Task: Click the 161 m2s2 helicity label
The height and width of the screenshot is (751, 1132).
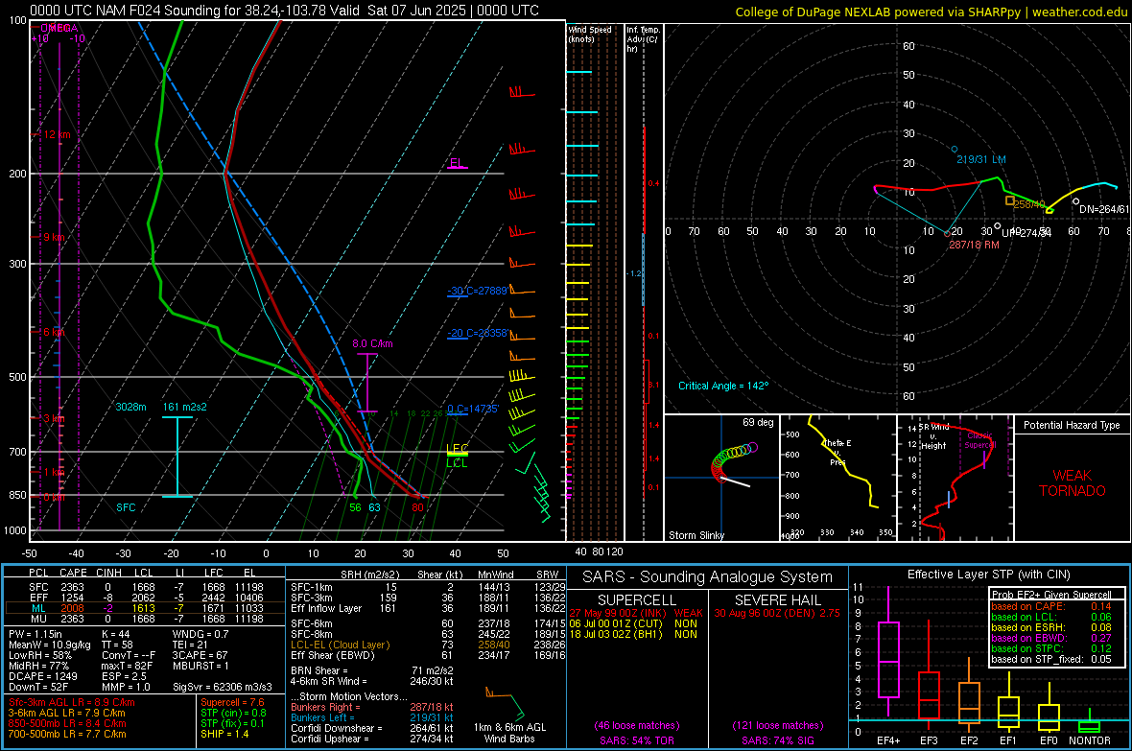Action: (185, 407)
